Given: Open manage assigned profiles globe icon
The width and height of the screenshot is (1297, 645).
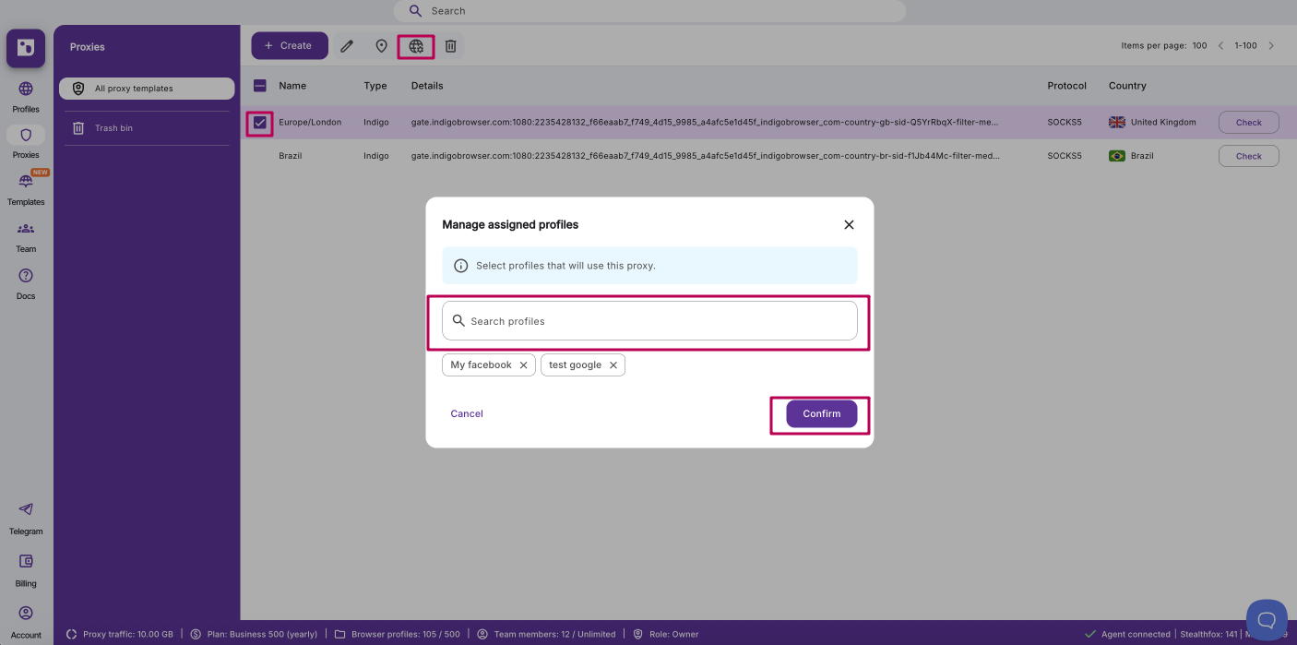Looking at the screenshot, I should click(x=415, y=45).
